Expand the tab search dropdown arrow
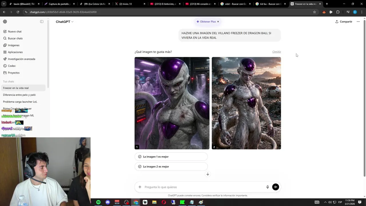Screen dimensions: 366x206 (4, 4)
